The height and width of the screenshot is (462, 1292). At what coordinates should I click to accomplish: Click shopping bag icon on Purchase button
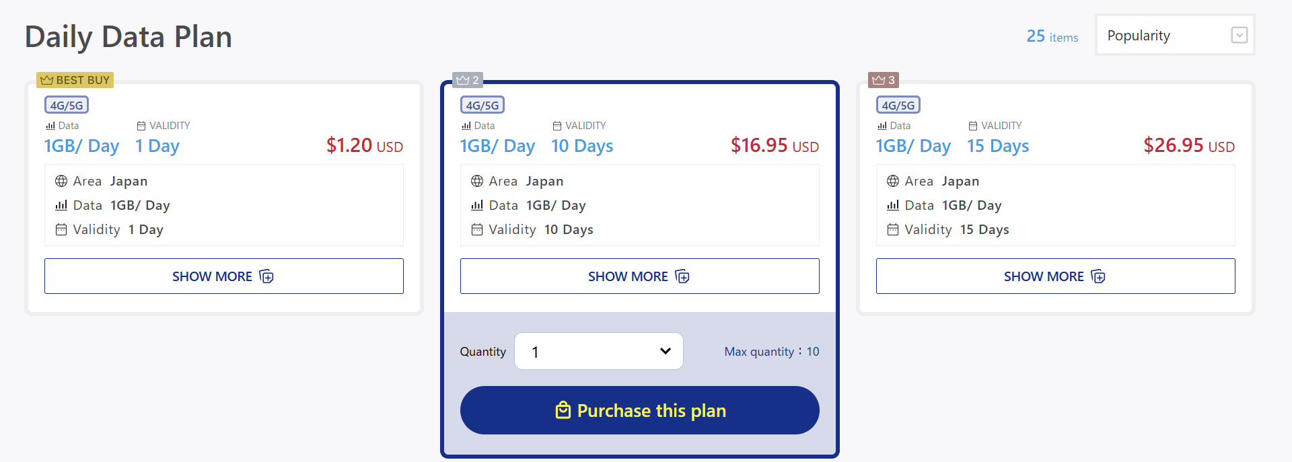563,410
